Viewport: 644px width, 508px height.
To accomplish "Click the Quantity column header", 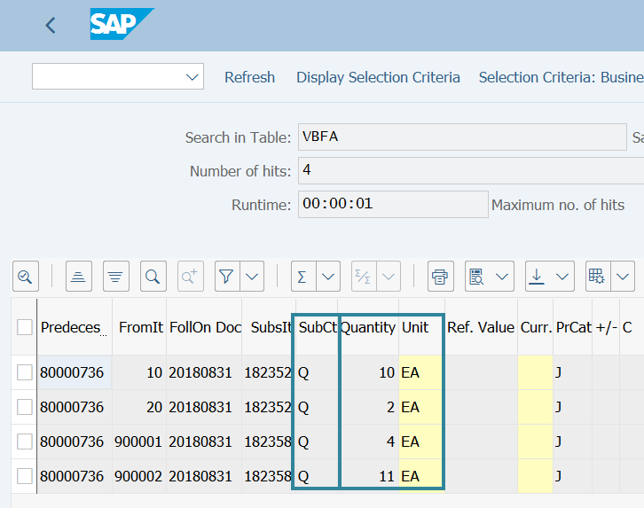I will coord(368,327).
